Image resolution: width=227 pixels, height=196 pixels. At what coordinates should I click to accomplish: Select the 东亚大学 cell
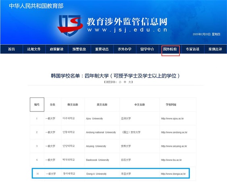tap(140, 174)
